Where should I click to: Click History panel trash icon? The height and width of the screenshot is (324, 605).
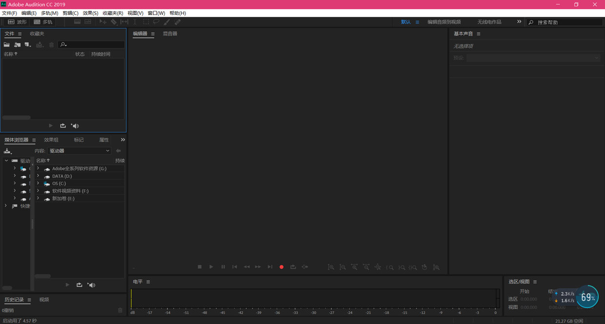[121, 310]
